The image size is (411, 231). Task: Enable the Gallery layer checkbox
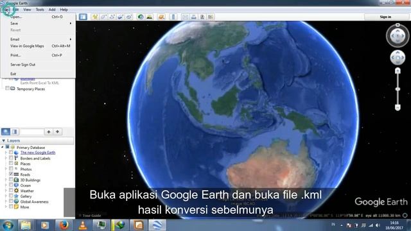click(11, 196)
